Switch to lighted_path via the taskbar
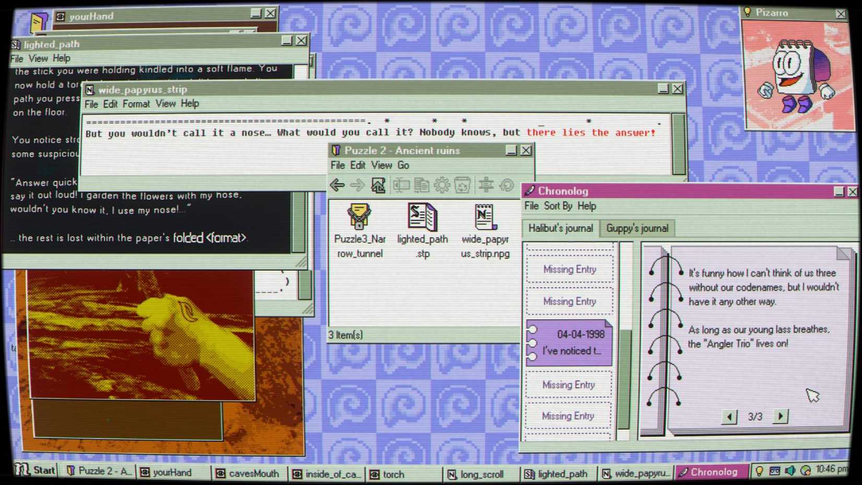This screenshot has height=485, width=862. (558, 474)
